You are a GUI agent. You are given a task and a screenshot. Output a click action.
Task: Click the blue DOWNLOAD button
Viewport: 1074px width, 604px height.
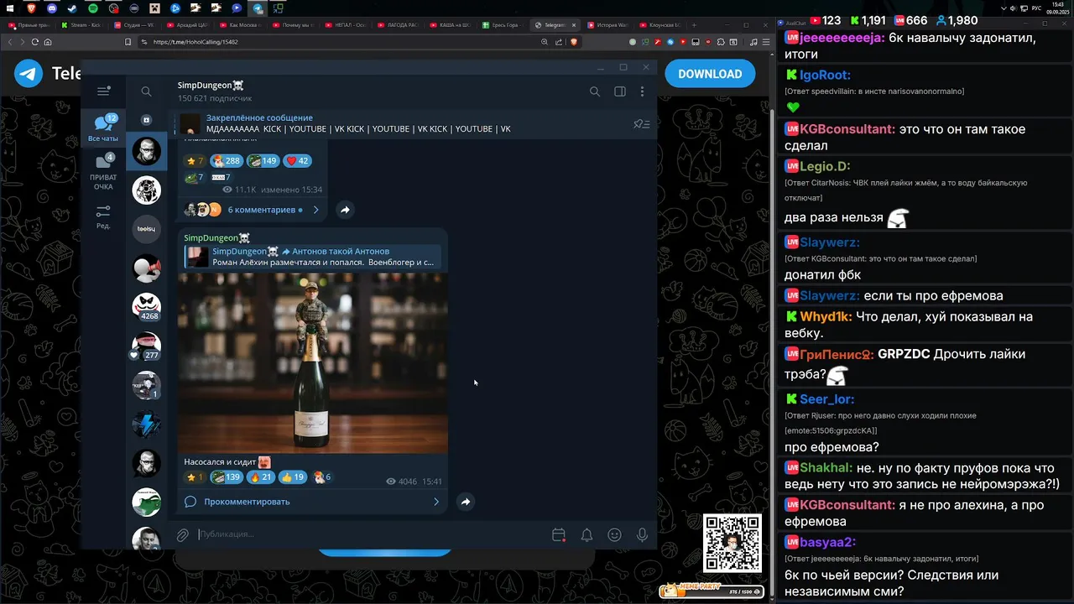710,74
